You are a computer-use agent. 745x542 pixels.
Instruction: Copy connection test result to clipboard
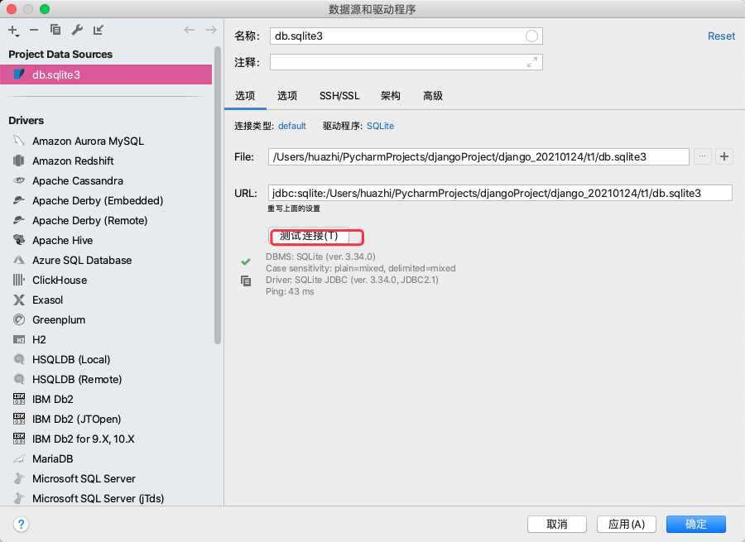point(246,281)
